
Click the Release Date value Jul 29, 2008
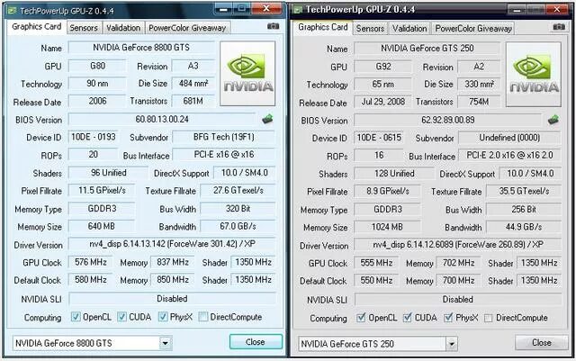pos(383,102)
